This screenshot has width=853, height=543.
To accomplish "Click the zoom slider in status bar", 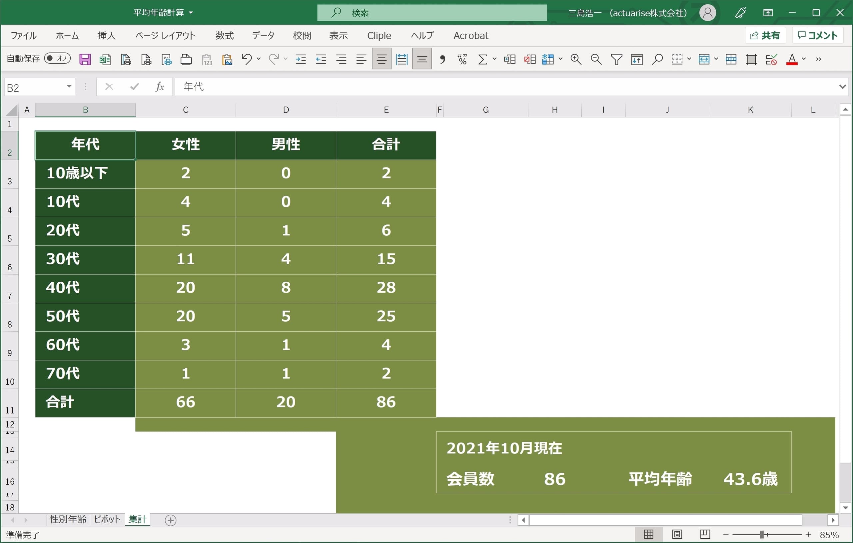I will [762, 534].
